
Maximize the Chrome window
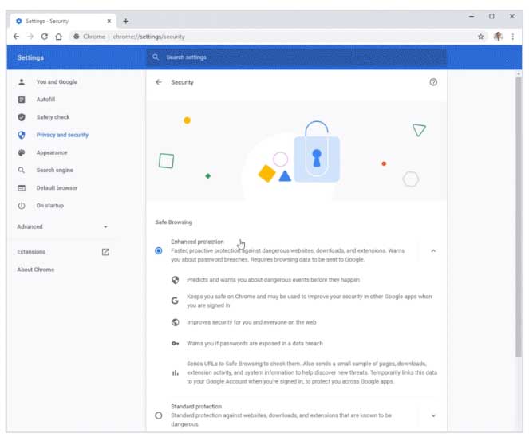[491, 16]
